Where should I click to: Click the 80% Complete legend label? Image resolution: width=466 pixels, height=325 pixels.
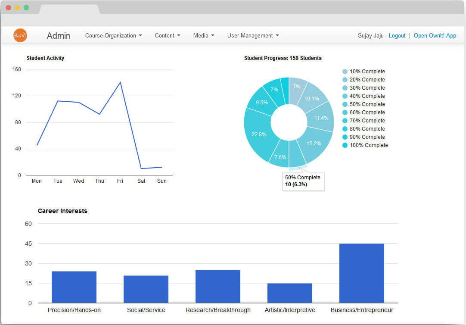tap(367, 129)
